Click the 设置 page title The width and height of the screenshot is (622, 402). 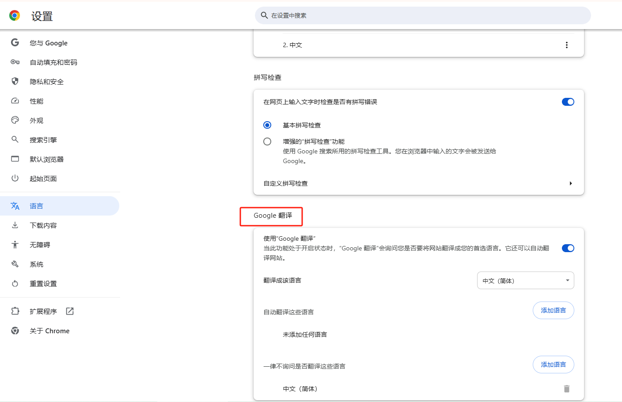coord(42,16)
